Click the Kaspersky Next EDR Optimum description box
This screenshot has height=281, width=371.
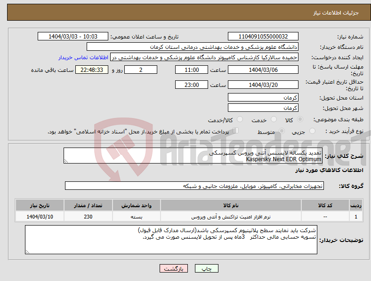[x=193, y=156]
